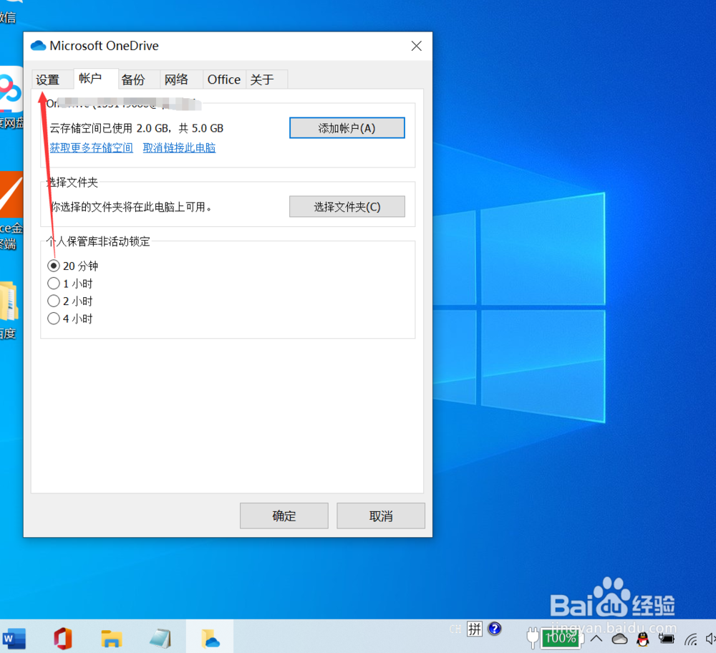This screenshot has width=716, height=653.
Task: Open File Explorer from the taskbar
Action: click(112, 639)
